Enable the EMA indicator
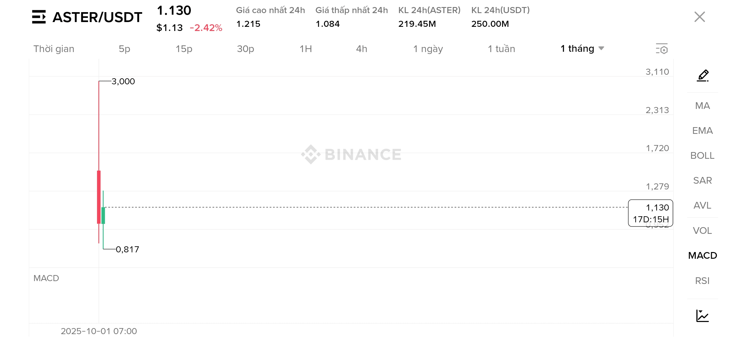Image resolution: width=730 pixels, height=345 pixels. pyautogui.click(x=702, y=131)
